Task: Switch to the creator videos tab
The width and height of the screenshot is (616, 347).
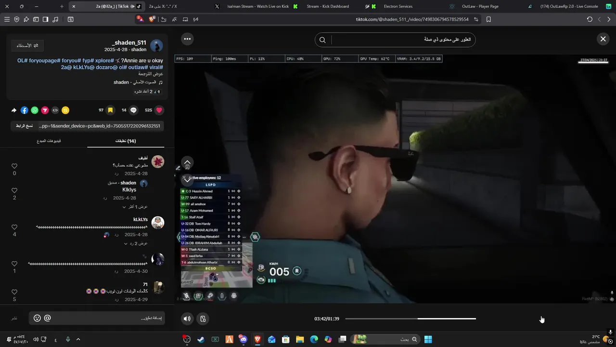Action: pos(49,141)
